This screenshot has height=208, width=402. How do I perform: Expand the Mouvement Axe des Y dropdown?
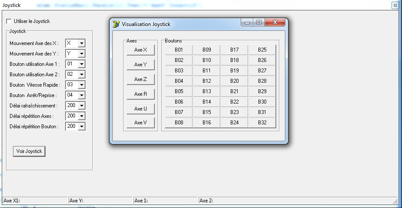(x=82, y=54)
